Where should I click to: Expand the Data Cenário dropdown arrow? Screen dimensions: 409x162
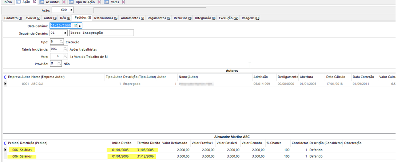point(80,26)
